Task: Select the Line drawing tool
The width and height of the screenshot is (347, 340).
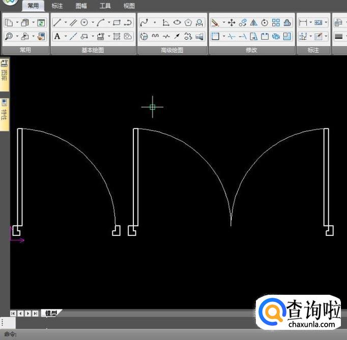Action: click(57, 23)
